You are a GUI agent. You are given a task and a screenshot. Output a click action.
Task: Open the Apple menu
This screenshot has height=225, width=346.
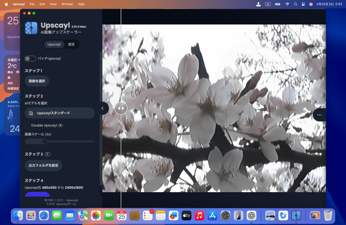pyautogui.click(x=6, y=4)
